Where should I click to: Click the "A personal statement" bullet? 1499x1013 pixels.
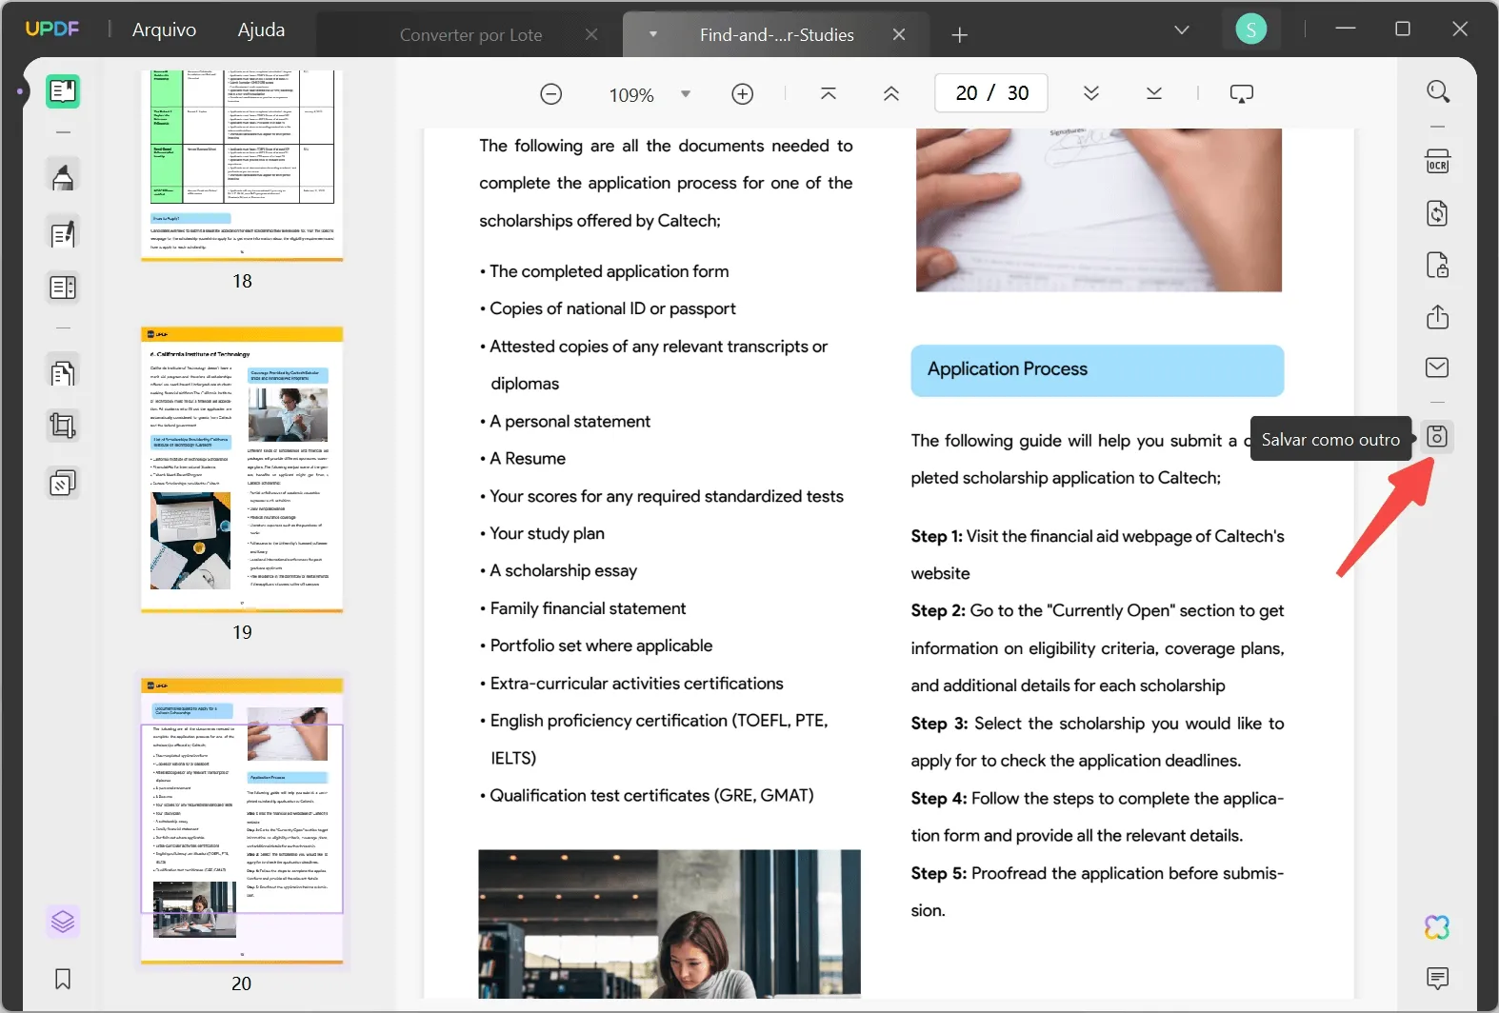click(x=570, y=422)
